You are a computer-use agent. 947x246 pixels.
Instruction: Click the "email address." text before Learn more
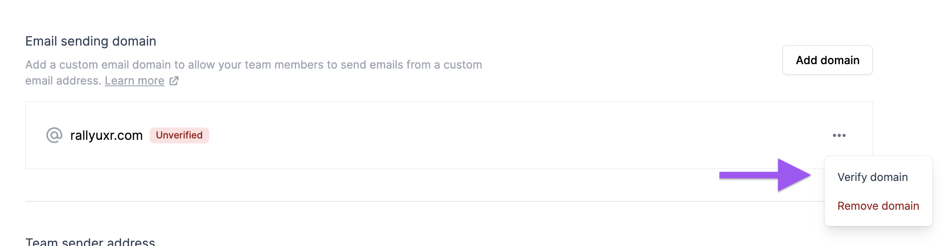tap(63, 81)
